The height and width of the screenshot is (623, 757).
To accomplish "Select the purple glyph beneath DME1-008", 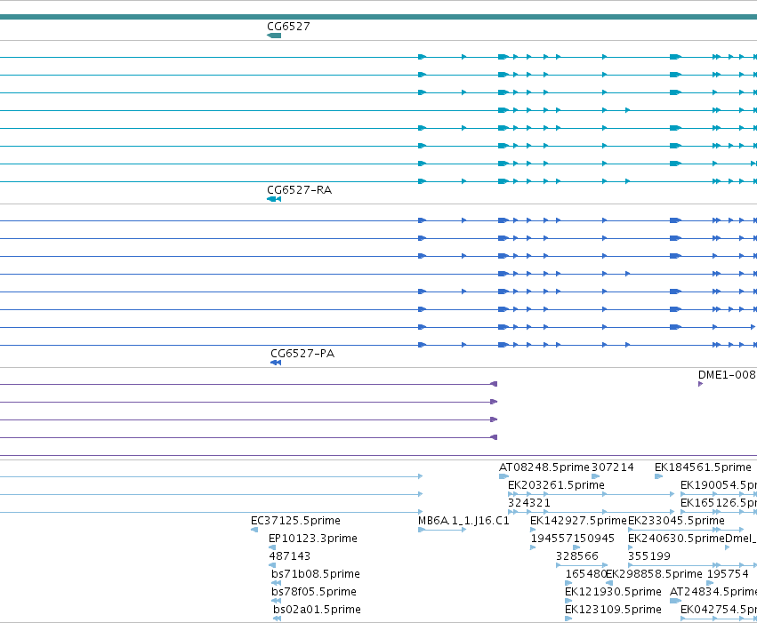I will tap(701, 384).
